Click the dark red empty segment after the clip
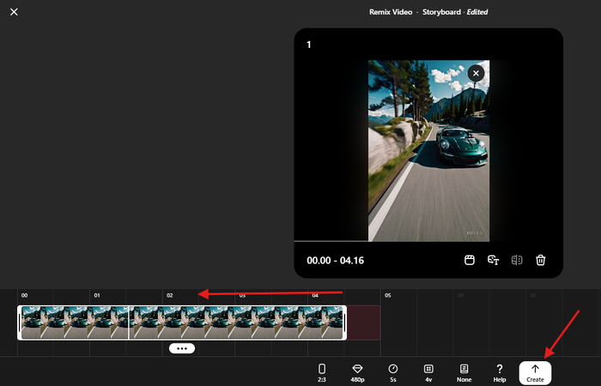 pos(363,323)
